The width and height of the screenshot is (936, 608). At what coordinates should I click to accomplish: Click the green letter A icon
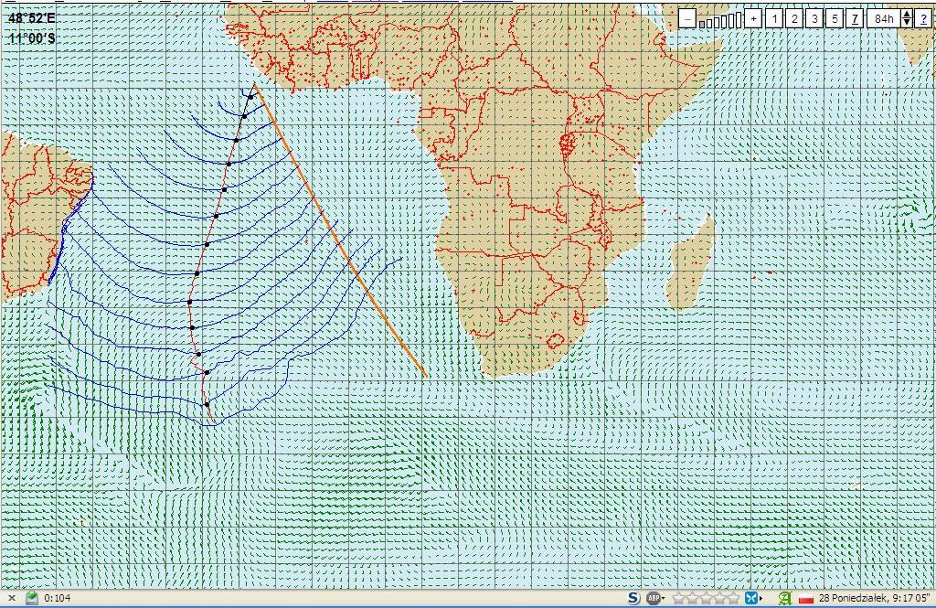pyautogui.click(x=783, y=598)
